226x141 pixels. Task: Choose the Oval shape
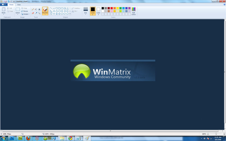(x=57, y=9)
